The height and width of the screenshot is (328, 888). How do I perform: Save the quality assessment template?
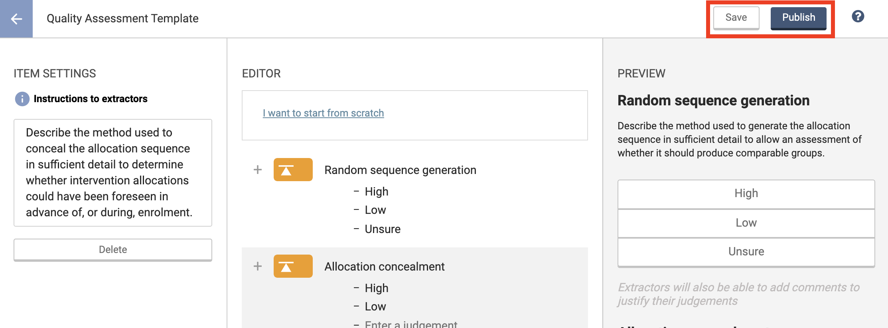point(736,18)
